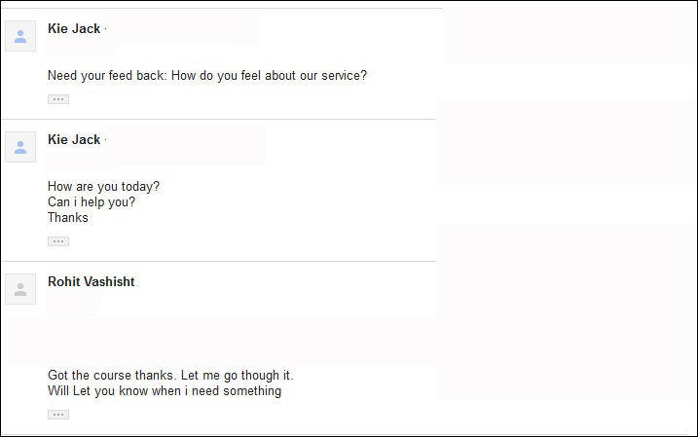Click the 'Thanks' line in second message
The width and height of the screenshot is (698, 437).
pyautogui.click(x=68, y=218)
